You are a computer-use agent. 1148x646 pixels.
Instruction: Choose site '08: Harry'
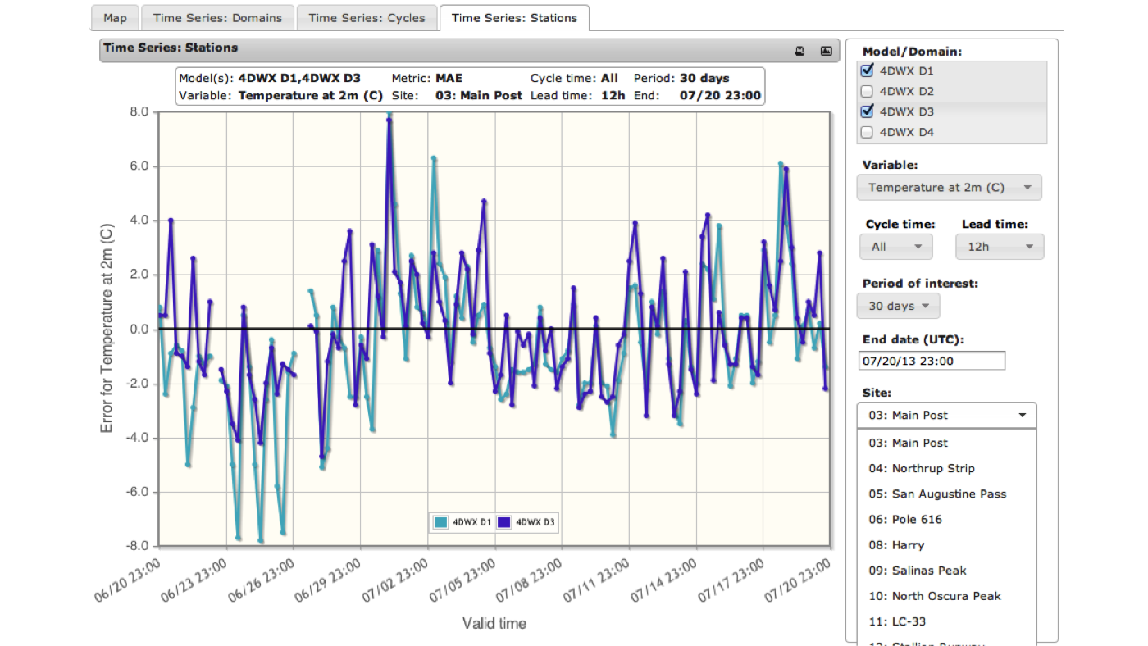[946, 544]
